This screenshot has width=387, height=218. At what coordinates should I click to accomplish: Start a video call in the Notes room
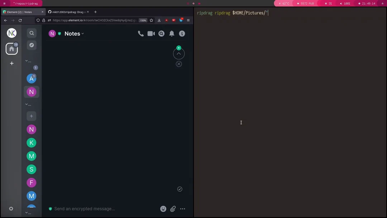pyautogui.click(x=151, y=33)
